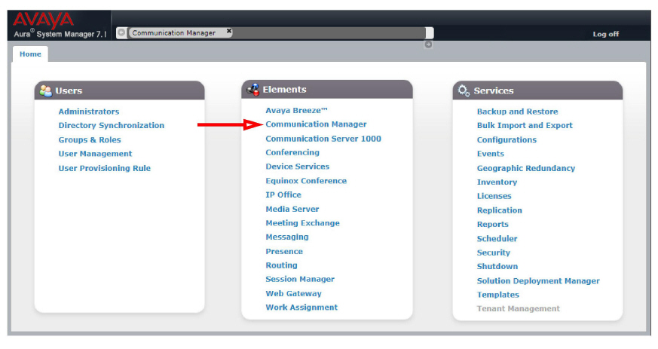This screenshot has height=349, width=658.
Task: Open Shutdown service
Action: [x=497, y=266]
